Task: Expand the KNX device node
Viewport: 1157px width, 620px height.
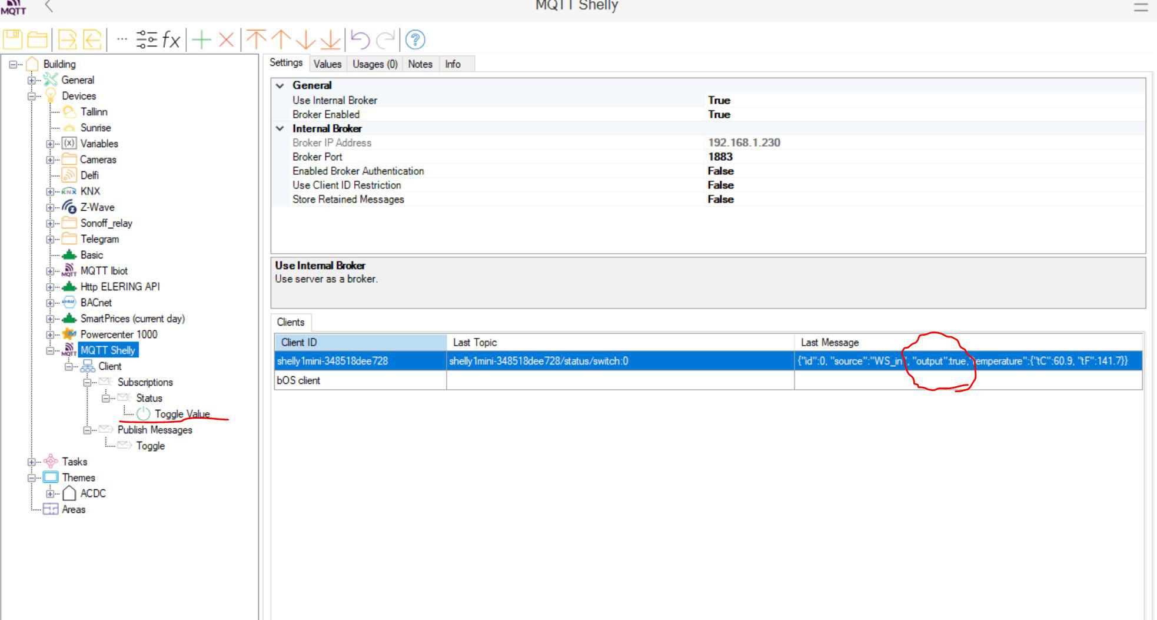Action: click(50, 191)
